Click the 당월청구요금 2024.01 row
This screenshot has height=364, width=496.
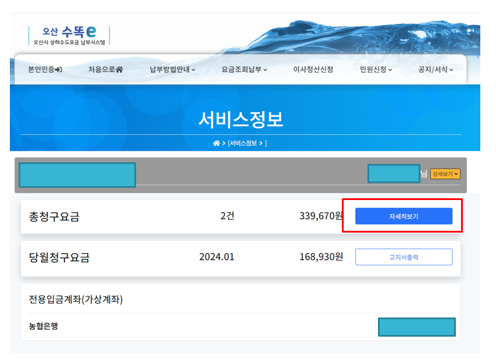174,256
